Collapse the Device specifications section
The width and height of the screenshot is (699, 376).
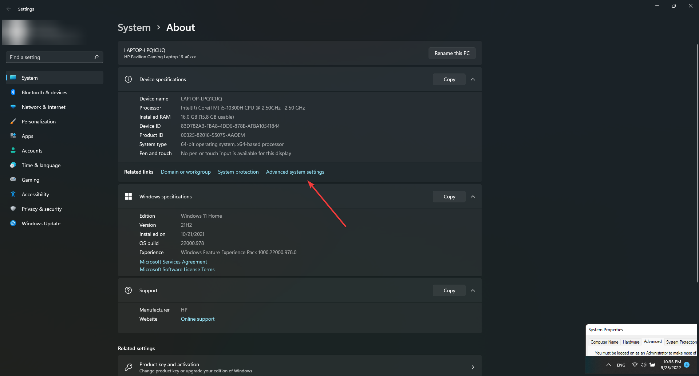473,79
